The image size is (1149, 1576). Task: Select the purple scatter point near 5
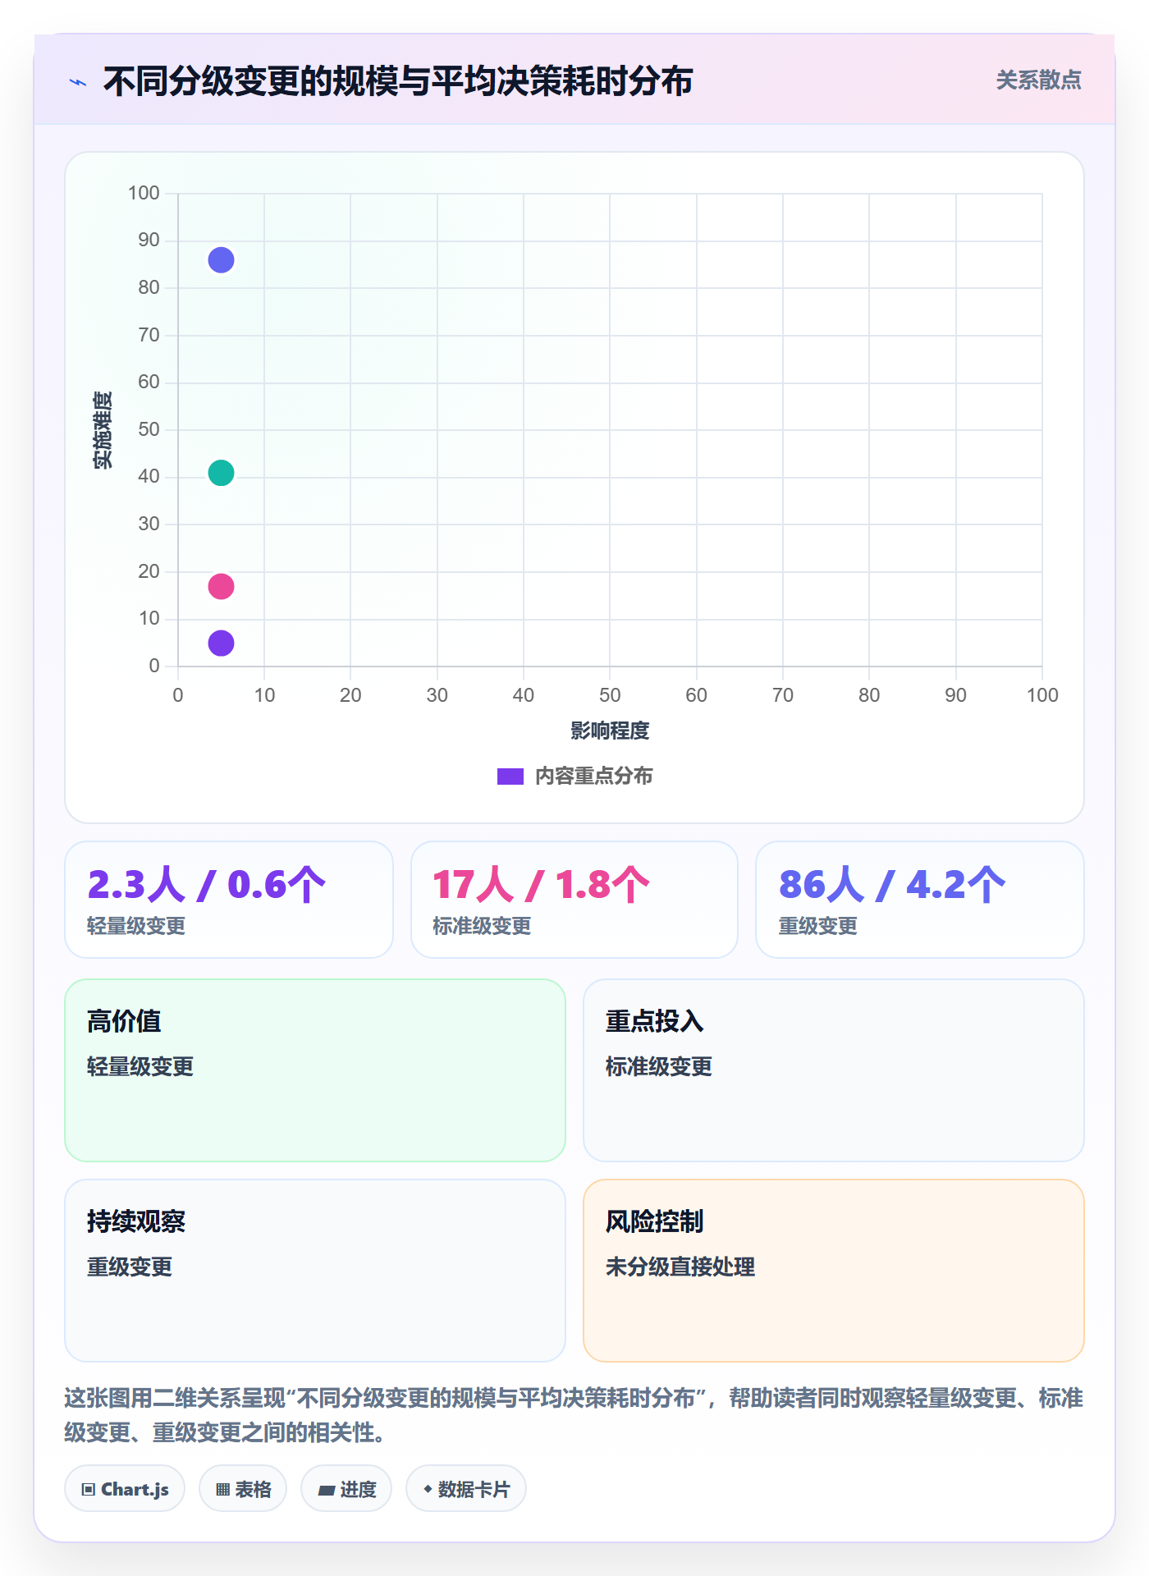[x=221, y=643]
